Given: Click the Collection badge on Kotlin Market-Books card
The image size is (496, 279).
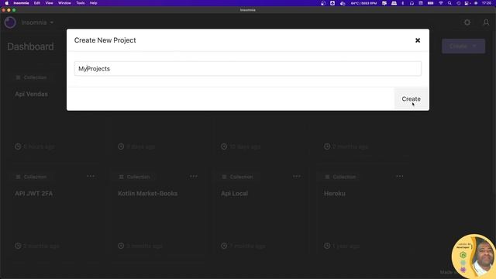Looking at the screenshot, I should pyautogui.click(x=134, y=177).
